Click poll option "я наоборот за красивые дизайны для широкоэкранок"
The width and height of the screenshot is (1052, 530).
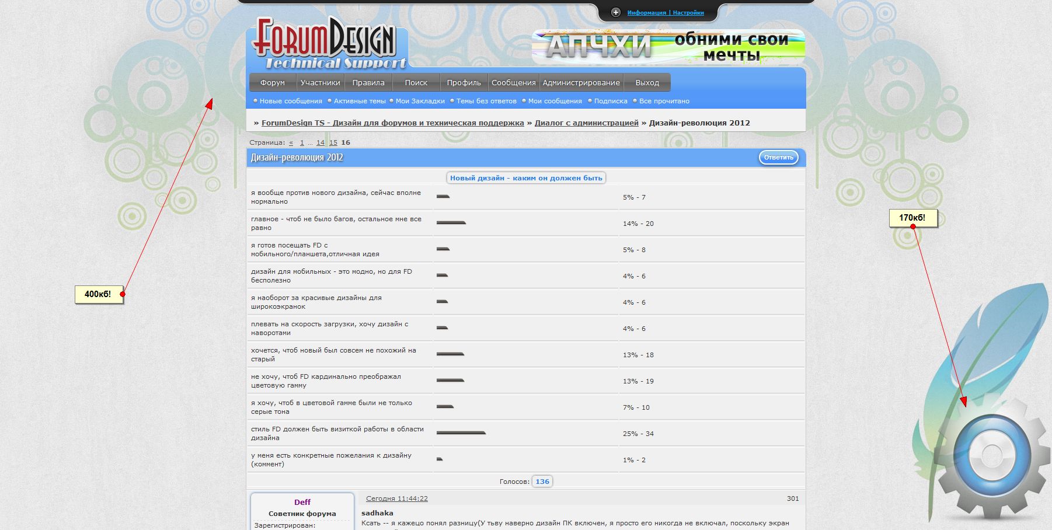pyautogui.click(x=316, y=302)
